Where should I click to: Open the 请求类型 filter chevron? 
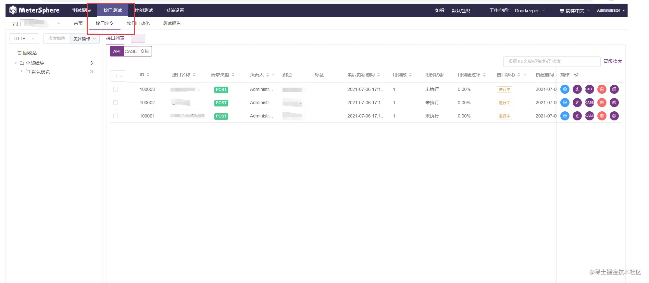(x=239, y=75)
